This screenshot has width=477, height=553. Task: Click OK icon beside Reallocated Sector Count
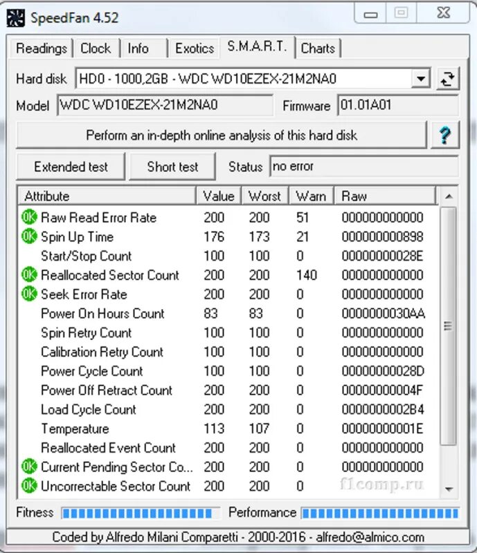point(29,274)
